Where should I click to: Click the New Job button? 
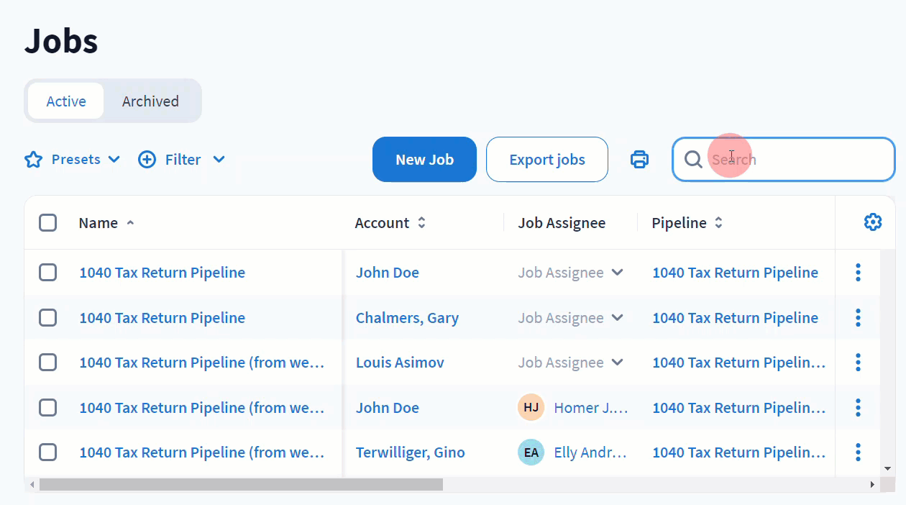pos(424,160)
